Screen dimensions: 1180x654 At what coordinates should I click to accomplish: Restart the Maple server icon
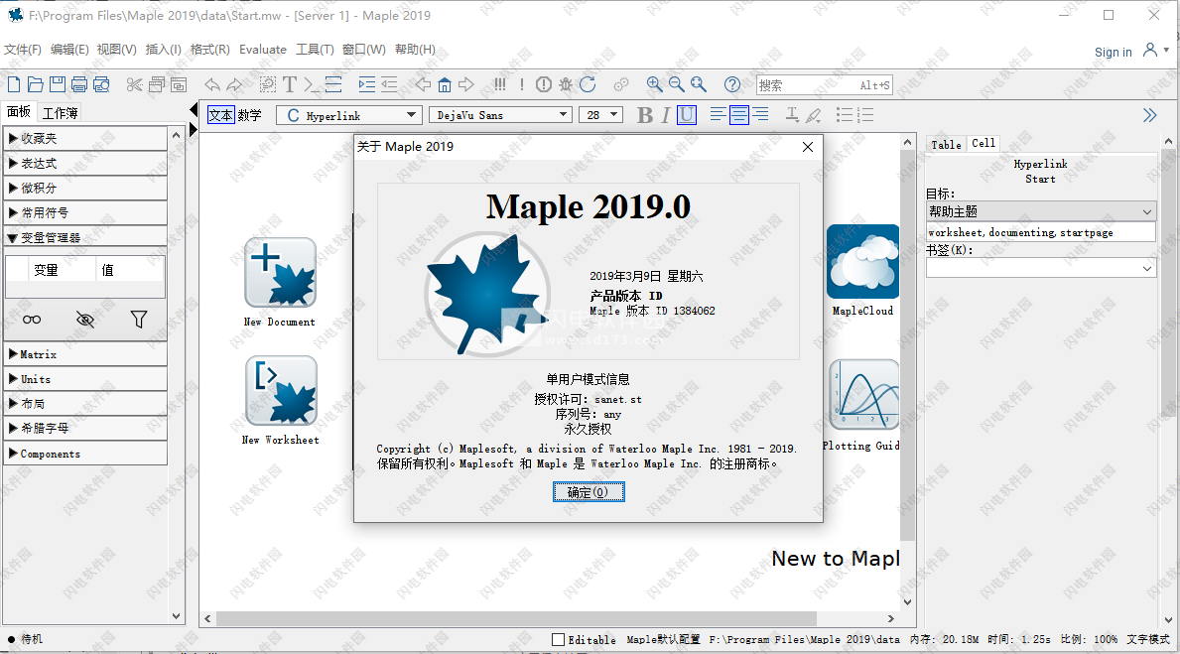click(x=588, y=84)
